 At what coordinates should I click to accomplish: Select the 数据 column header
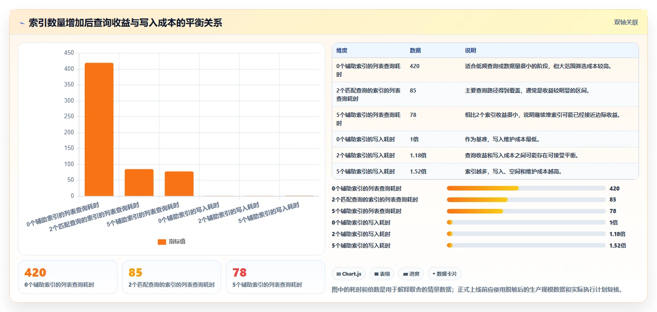(x=415, y=50)
